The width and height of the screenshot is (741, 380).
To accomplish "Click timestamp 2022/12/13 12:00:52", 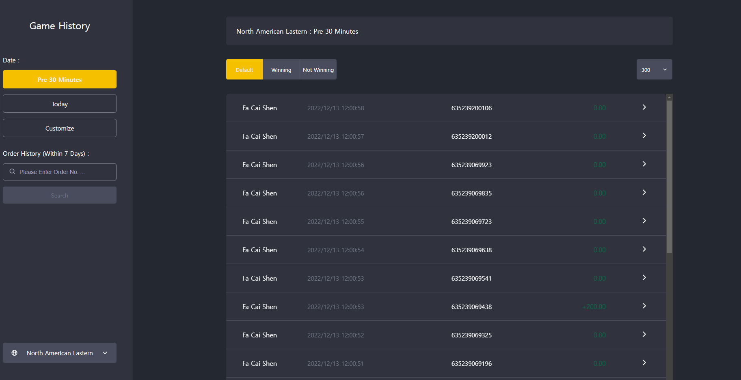I will 336,335.
